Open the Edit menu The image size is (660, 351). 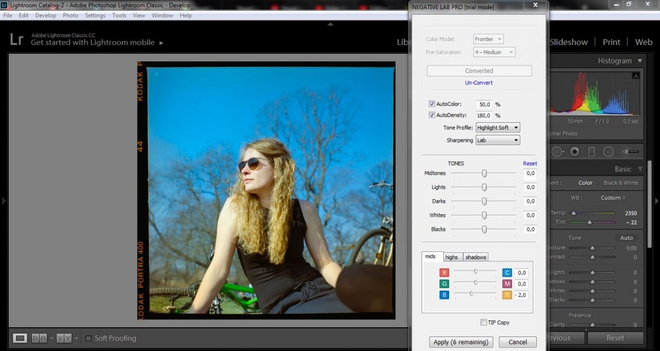[24, 15]
